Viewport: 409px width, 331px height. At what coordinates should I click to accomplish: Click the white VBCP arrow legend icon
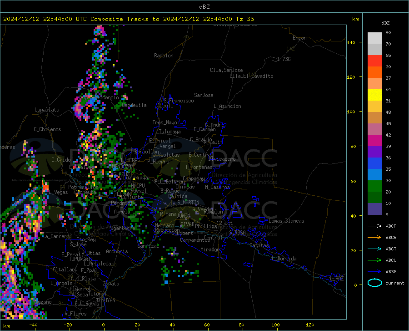pyautogui.click(x=374, y=226)
